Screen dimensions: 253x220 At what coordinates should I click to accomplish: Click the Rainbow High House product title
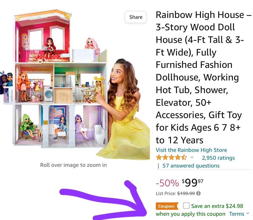point(203,77)
